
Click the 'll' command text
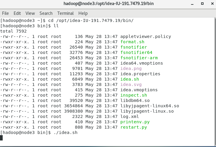56,26
